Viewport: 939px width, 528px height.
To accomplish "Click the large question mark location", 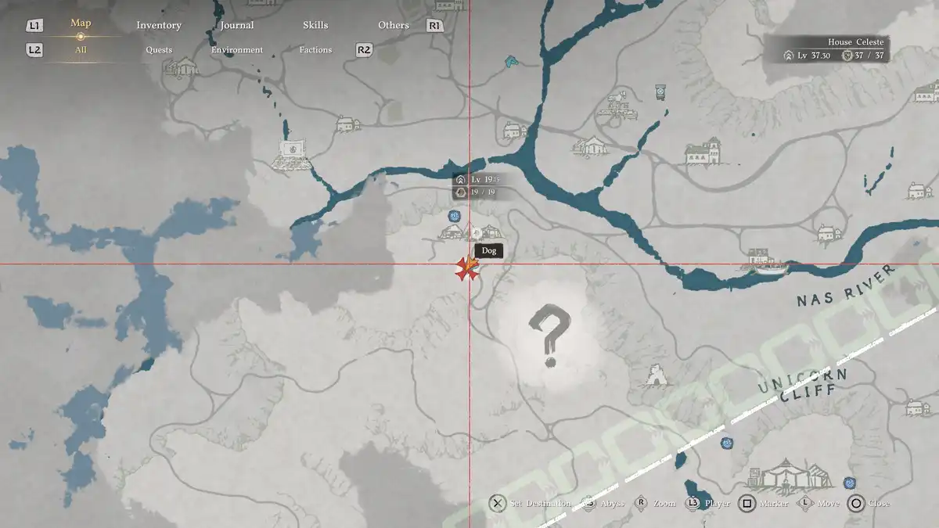I will click(550, 334).
